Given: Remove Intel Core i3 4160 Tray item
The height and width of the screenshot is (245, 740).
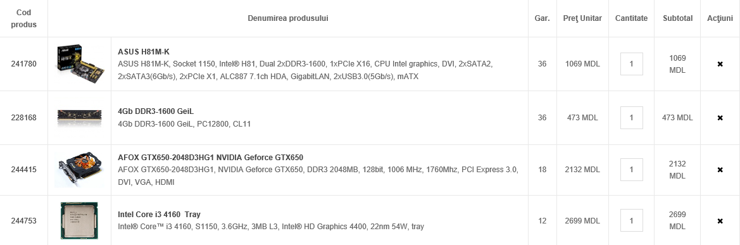Looking at the screenshot, I should coord(720,221).
